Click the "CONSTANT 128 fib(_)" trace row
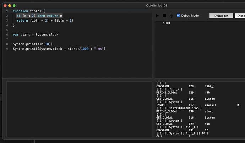The image size is (245, 143). tap(185, 86)
